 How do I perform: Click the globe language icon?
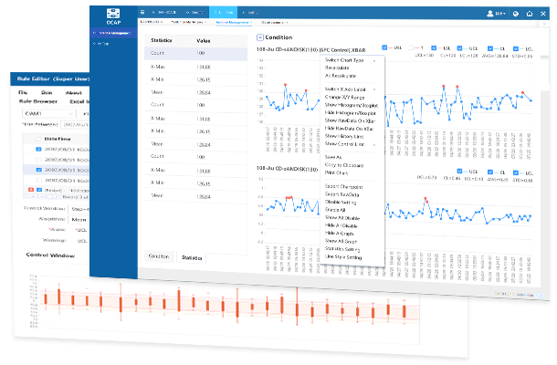click(x=516, y=14)
